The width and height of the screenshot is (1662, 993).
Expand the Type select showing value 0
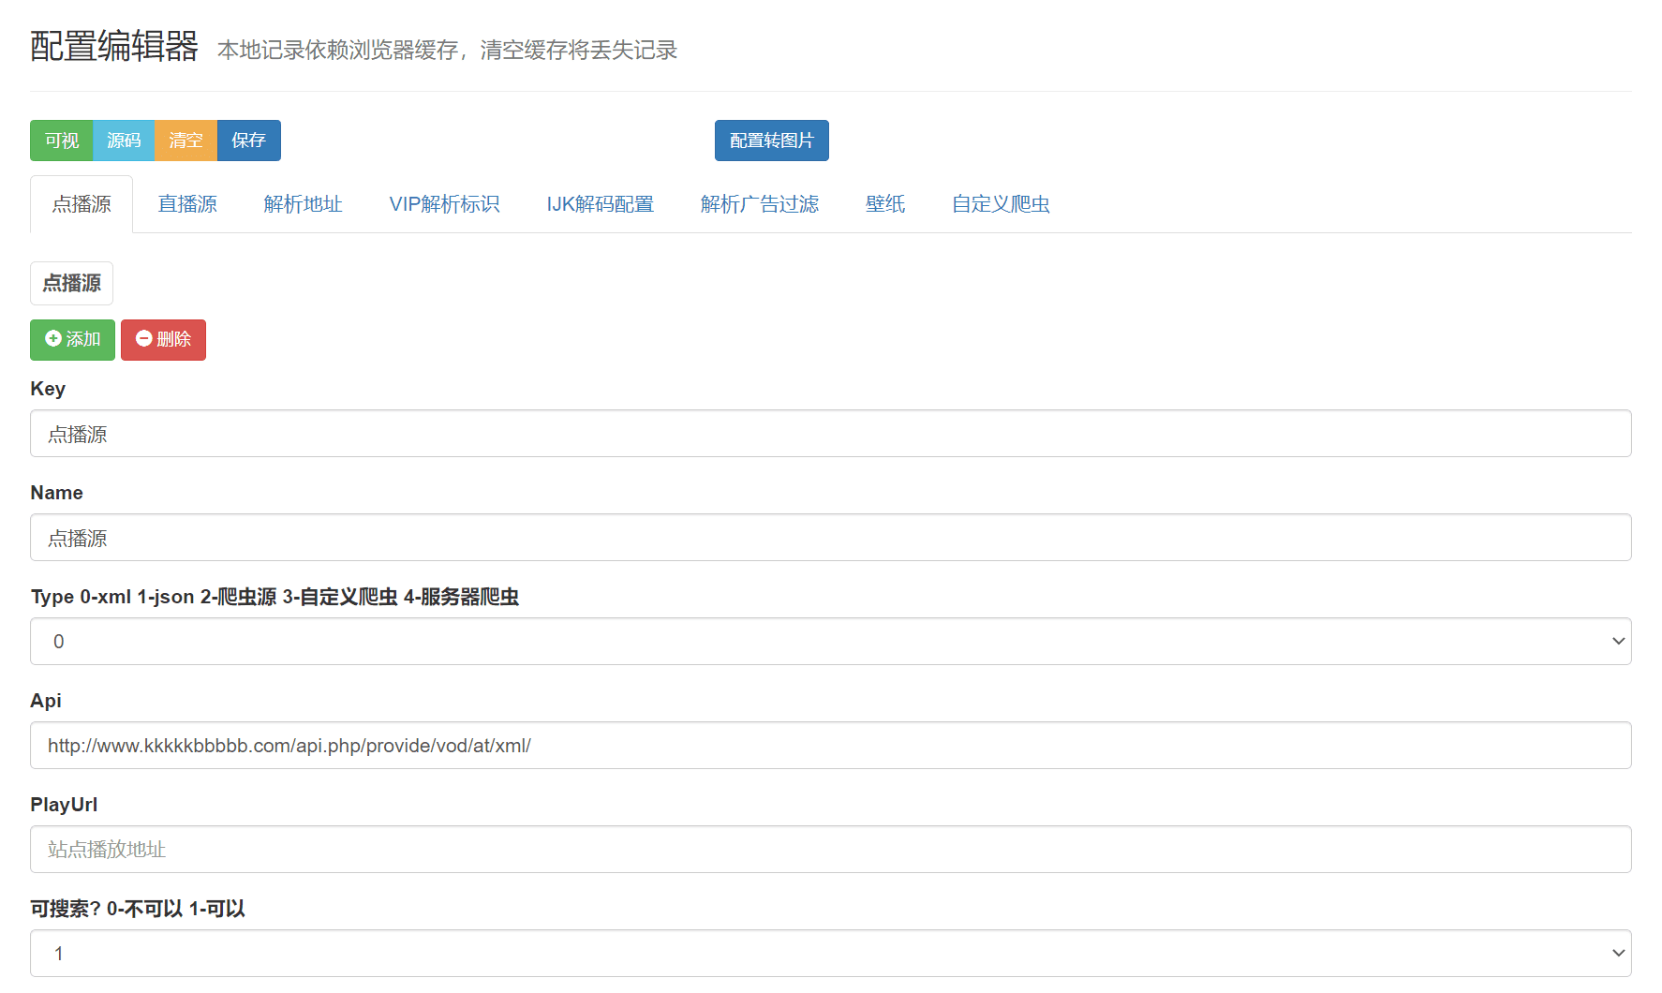click(x=830, y=641)
